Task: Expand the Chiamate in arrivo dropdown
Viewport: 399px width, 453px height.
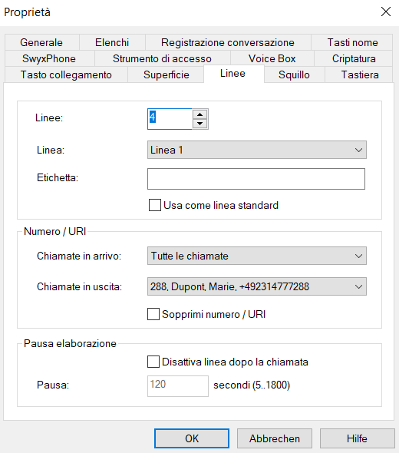Action: point(257,256)
